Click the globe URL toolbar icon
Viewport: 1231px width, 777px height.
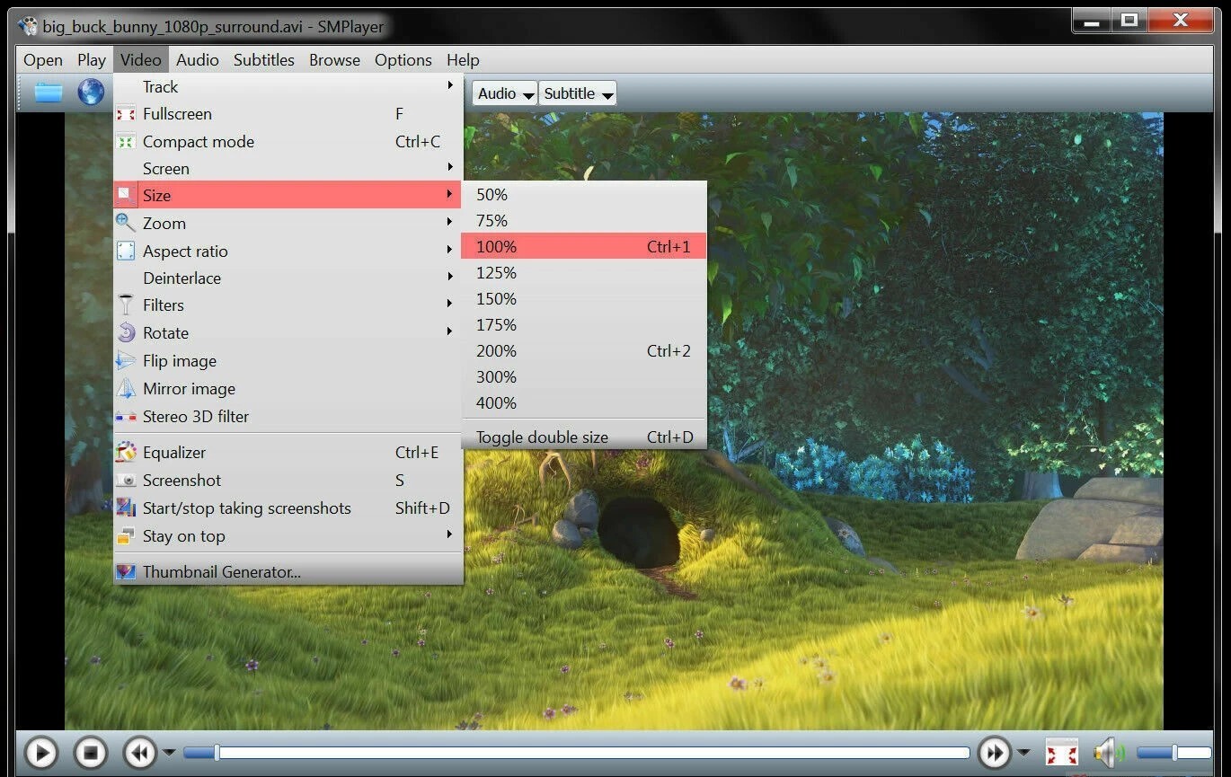pyautogui.click(x=91, y=93)
